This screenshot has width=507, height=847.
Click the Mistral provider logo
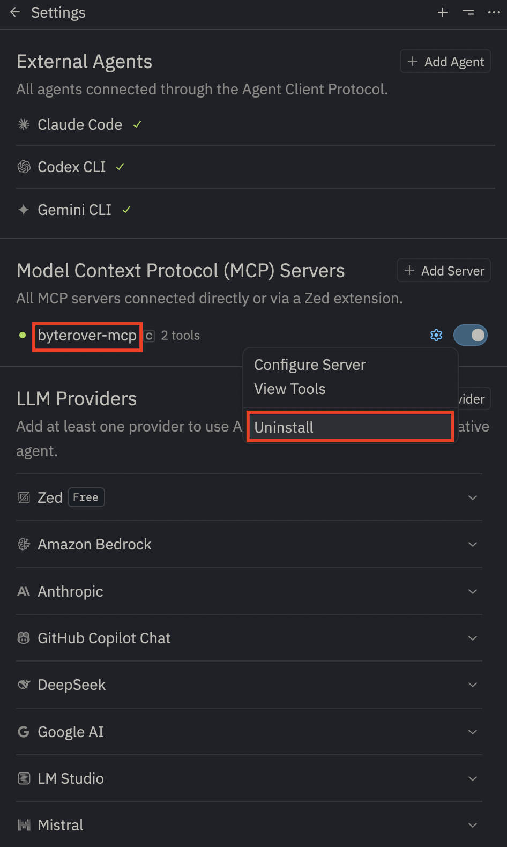[x=24, y=825]
